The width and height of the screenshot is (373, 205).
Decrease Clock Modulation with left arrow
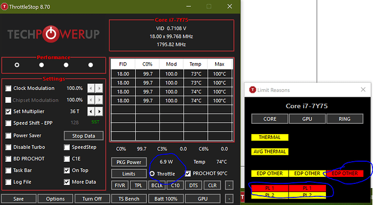tap(91, 88)
